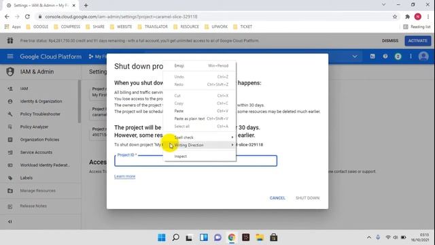Open Organization Policies in sidebar

coord(39,140)
